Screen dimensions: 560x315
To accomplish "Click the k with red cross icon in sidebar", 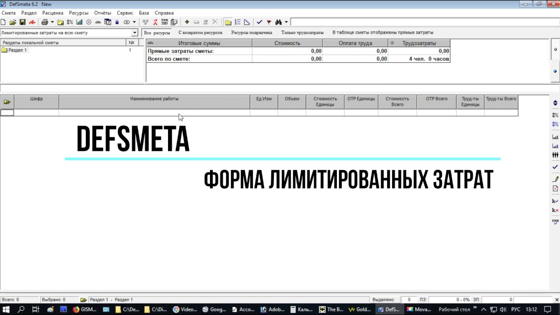I will pos(555,210).
